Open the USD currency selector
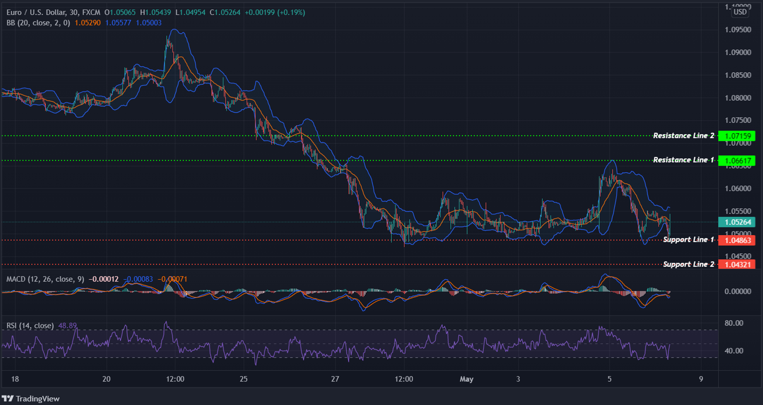This screenshot has width=763, height=405. [740, 12]
